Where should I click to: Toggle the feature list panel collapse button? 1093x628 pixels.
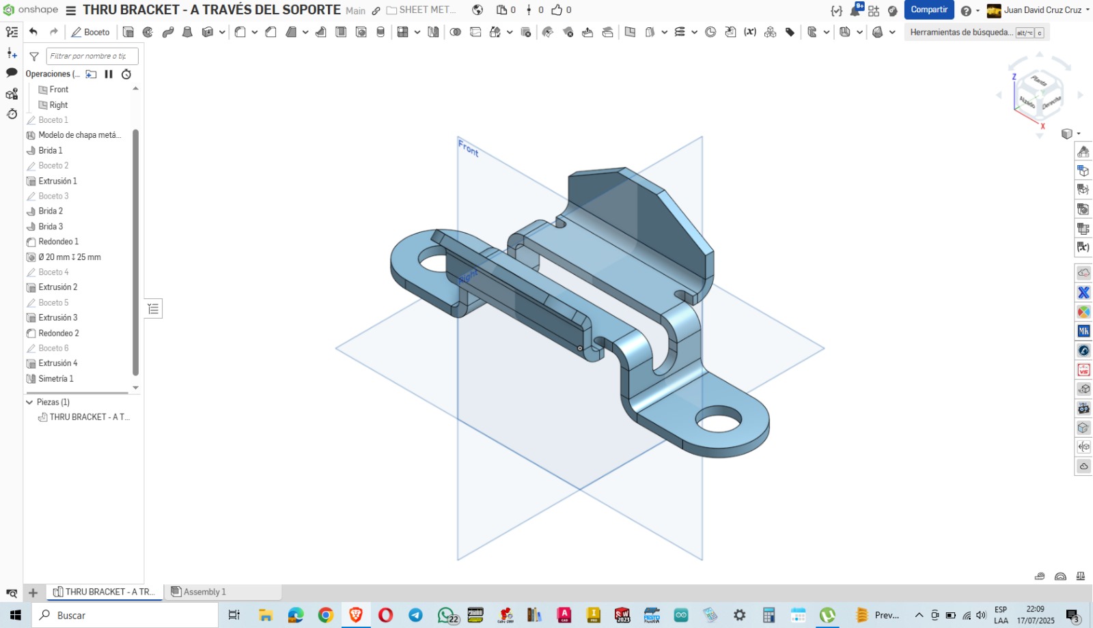154,309
